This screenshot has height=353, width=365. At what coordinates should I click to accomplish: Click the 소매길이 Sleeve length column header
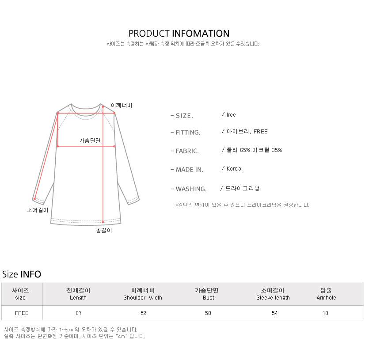pos(273,294)
